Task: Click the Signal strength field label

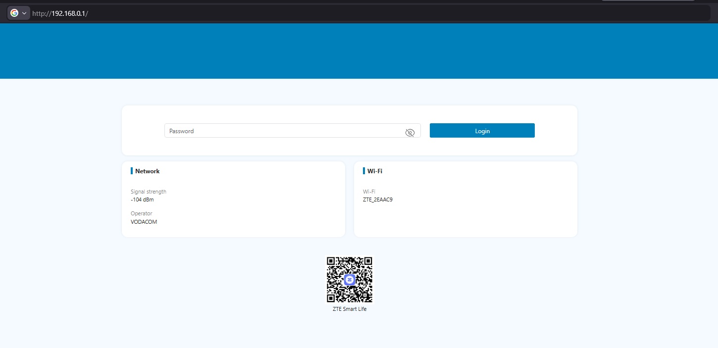Action: click(148, 192)
